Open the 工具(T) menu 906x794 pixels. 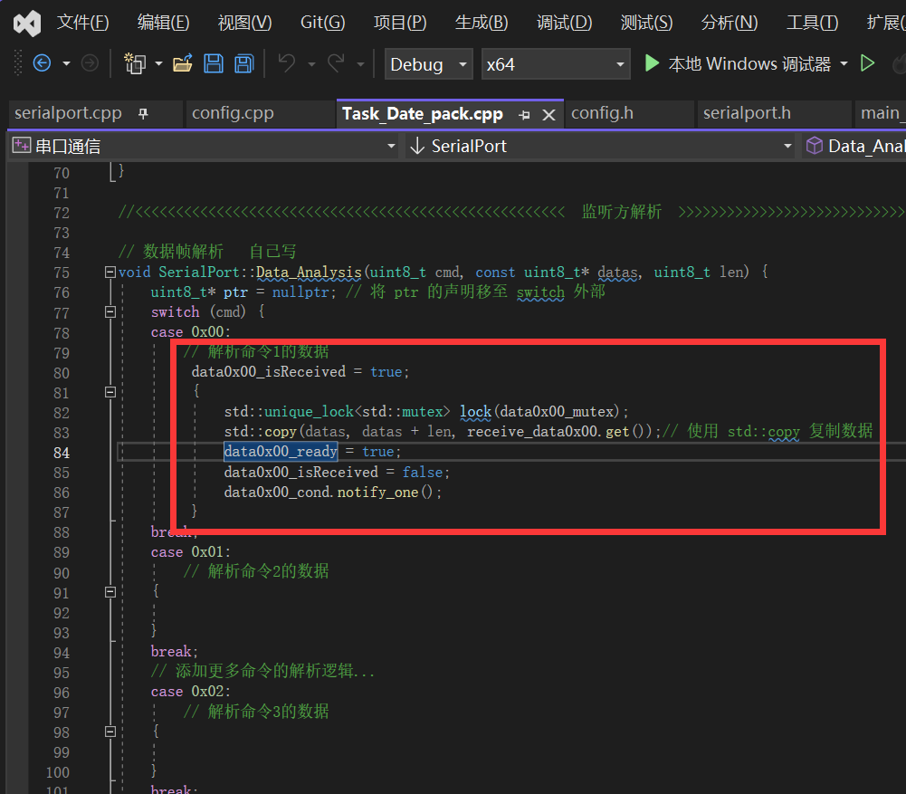pyautogui.click(x=812, y=24)
